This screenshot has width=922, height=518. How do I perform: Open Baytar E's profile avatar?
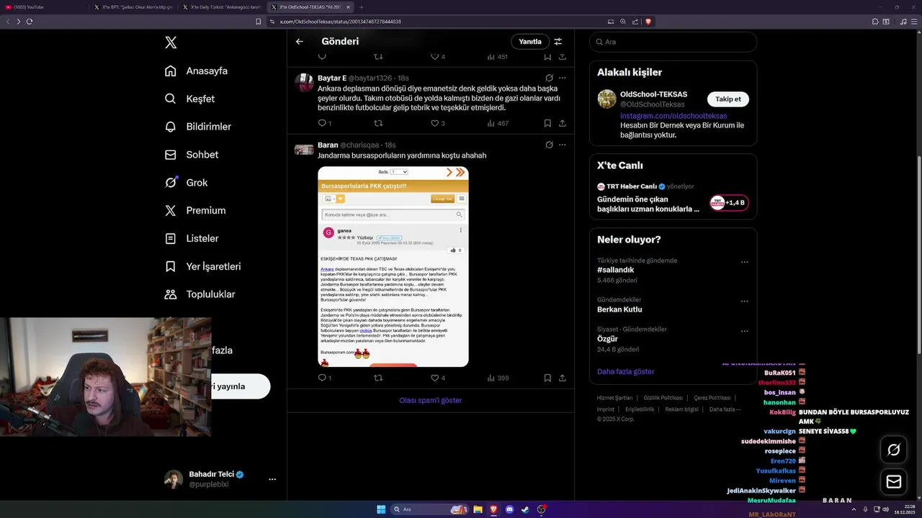tap(304, 82)
